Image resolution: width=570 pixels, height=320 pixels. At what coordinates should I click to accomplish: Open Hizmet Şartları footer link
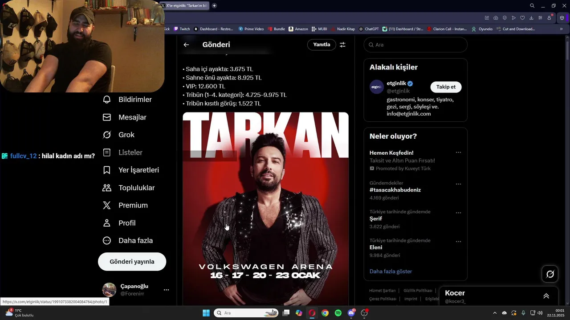pyautogui.click(x=382, y=291)
